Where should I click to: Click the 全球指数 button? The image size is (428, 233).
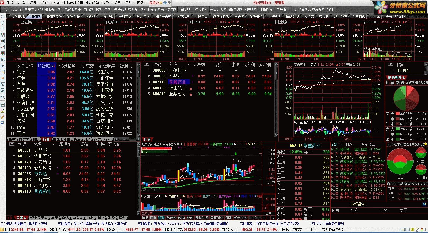(283, 9)
